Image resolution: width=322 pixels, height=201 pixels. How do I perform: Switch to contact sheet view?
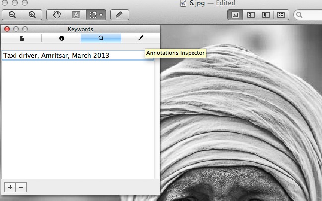pyautogui.click(x=281, y=15)
